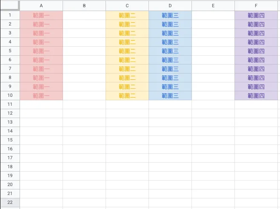Screen dimensions: 280x209
Task: Click the column E header
Action: pos(213,6)
